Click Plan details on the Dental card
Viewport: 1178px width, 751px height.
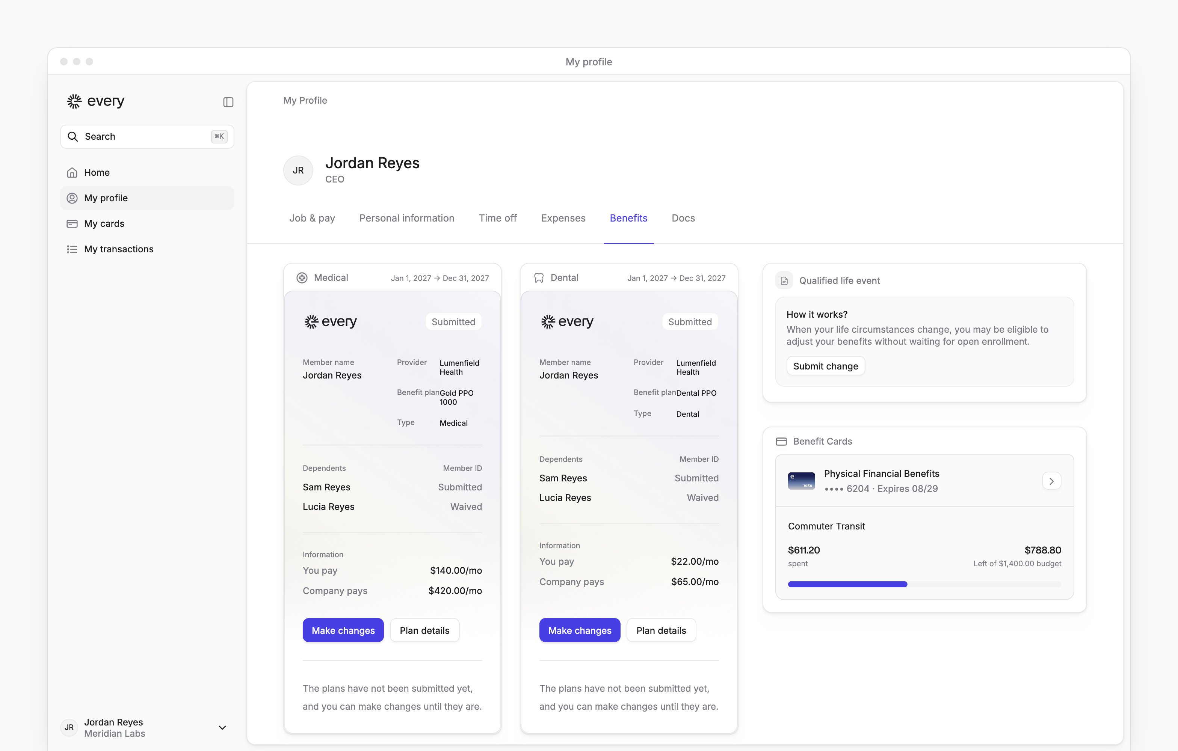[661, 630]
